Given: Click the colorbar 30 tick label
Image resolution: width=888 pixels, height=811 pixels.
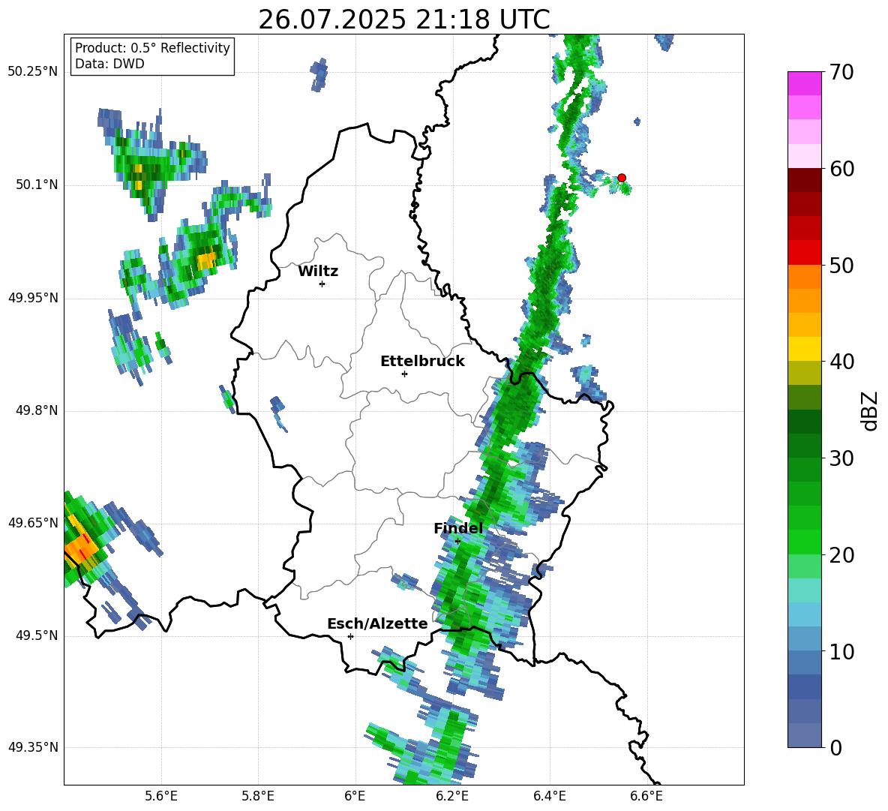Looking at the screenshot, I should coord(841,458).
